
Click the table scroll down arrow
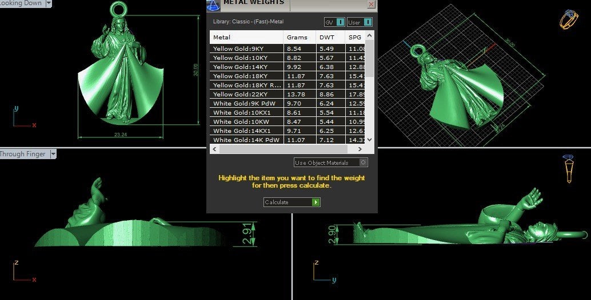(369, 140)
